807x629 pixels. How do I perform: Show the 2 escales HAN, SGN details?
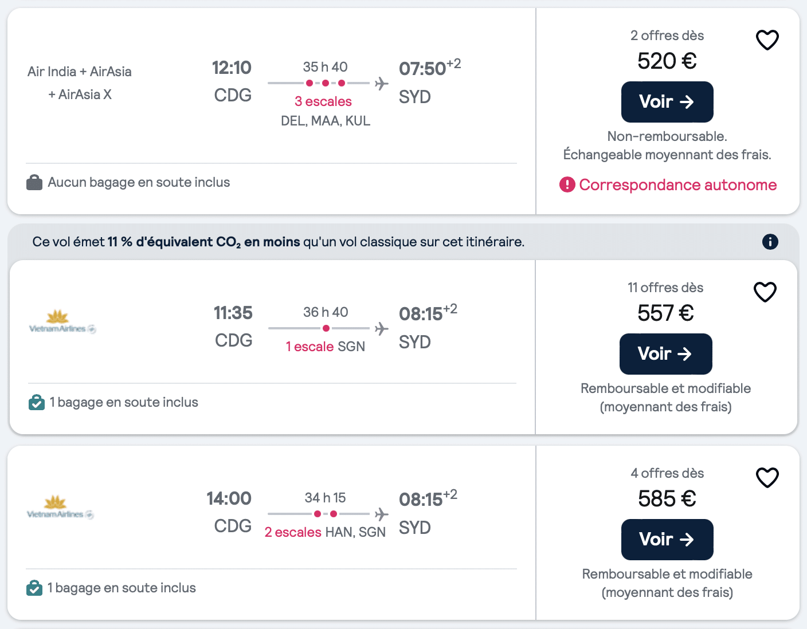pyautogui.click(x=325, y=532)
